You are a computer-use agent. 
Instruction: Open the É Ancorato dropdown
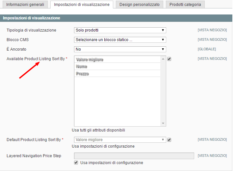coord(120,49)
